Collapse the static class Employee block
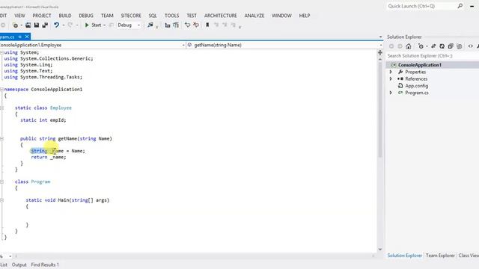 tap(1, 108)
